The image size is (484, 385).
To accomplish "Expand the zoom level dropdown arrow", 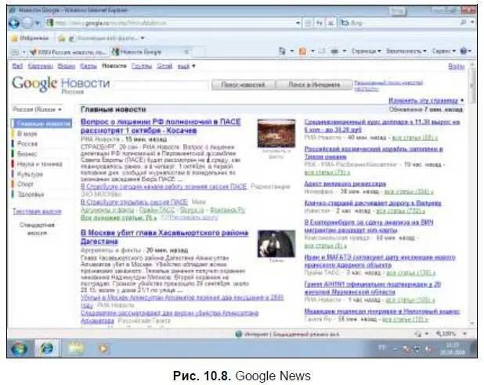I will (464, 334).
